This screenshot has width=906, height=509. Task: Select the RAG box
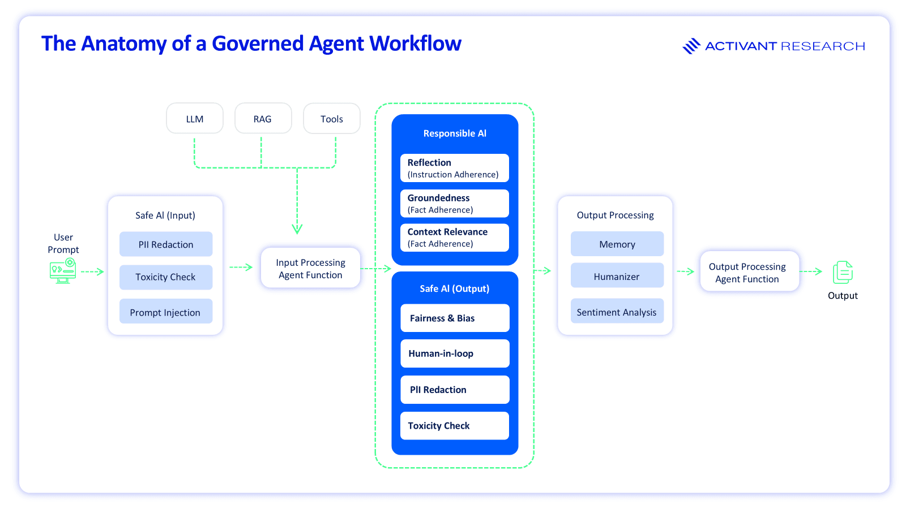tap(263, 119)
